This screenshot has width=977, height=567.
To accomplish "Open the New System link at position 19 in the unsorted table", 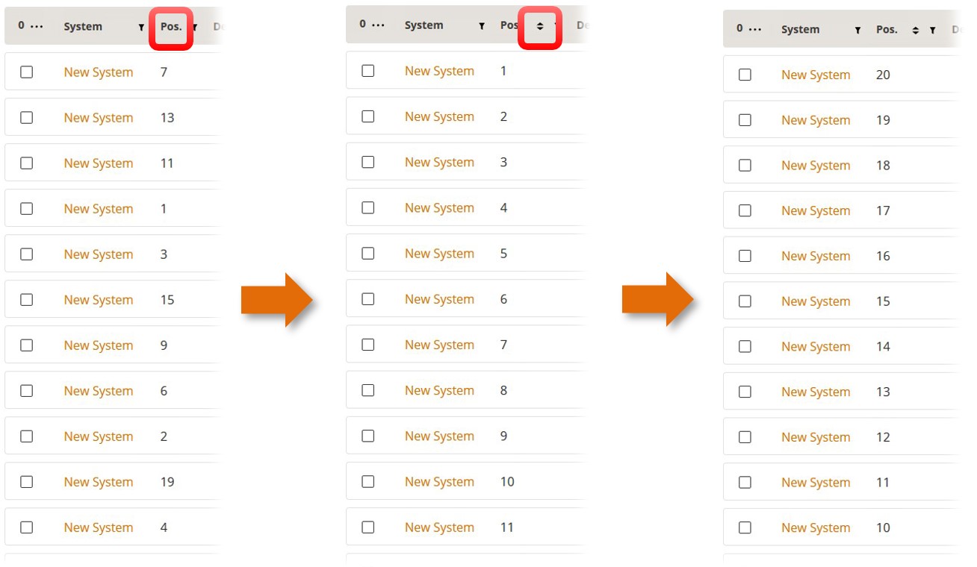I will coord(98,482).
